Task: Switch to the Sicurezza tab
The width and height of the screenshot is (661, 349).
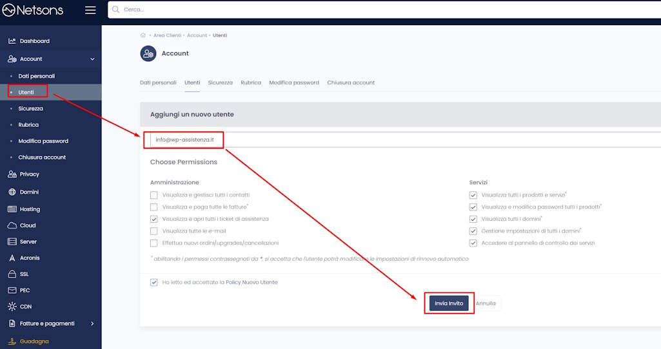Action: pos(220,83)
